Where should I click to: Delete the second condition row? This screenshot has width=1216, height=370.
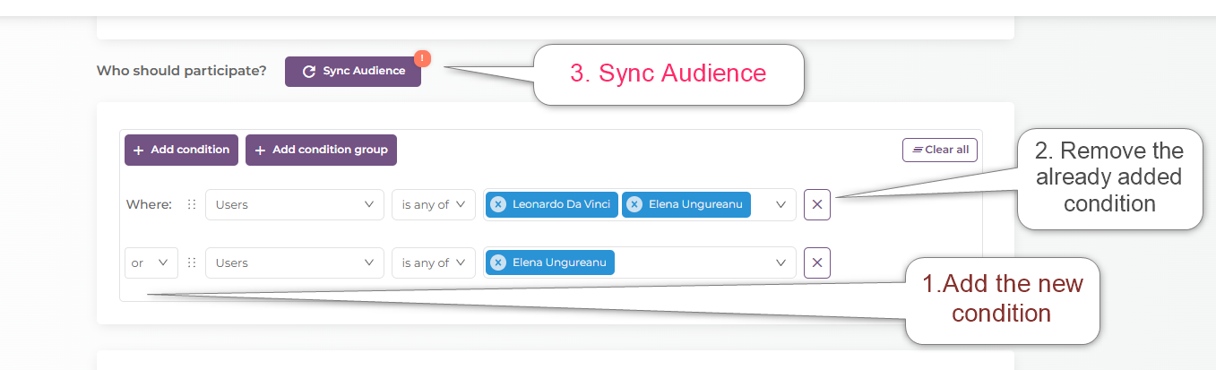[817, 262]
